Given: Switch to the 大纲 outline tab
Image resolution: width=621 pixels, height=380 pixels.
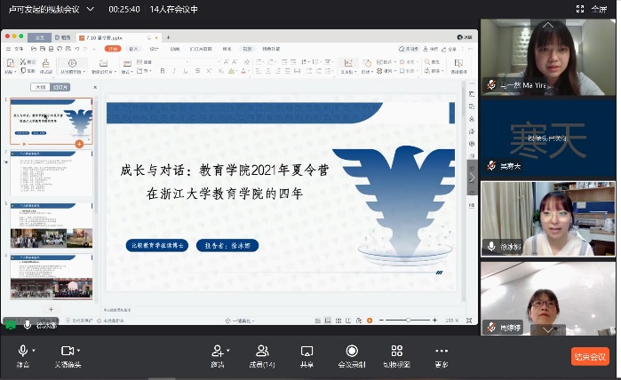Looking at the screenshot, I should [x=39, y=88].
